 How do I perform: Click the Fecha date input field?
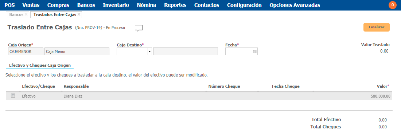[x=239, y=51]
